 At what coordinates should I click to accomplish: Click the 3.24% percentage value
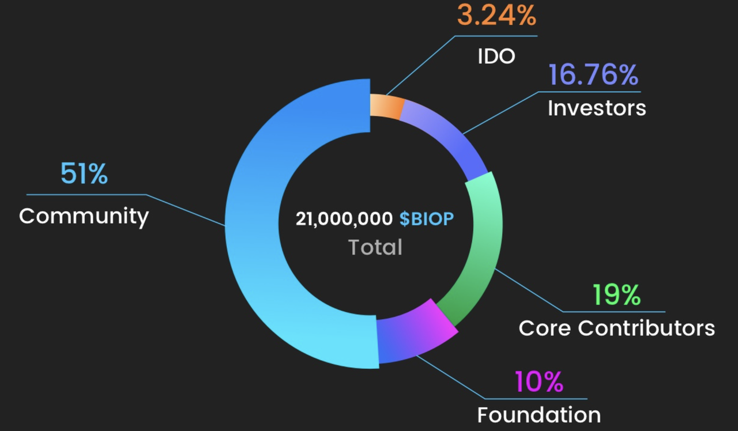(x=496, y=14)
